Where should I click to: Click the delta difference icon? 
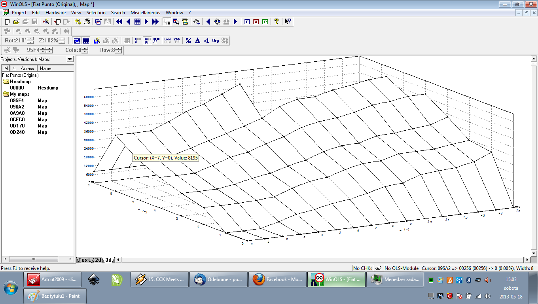pyautogui.click(x=197, y=40)
